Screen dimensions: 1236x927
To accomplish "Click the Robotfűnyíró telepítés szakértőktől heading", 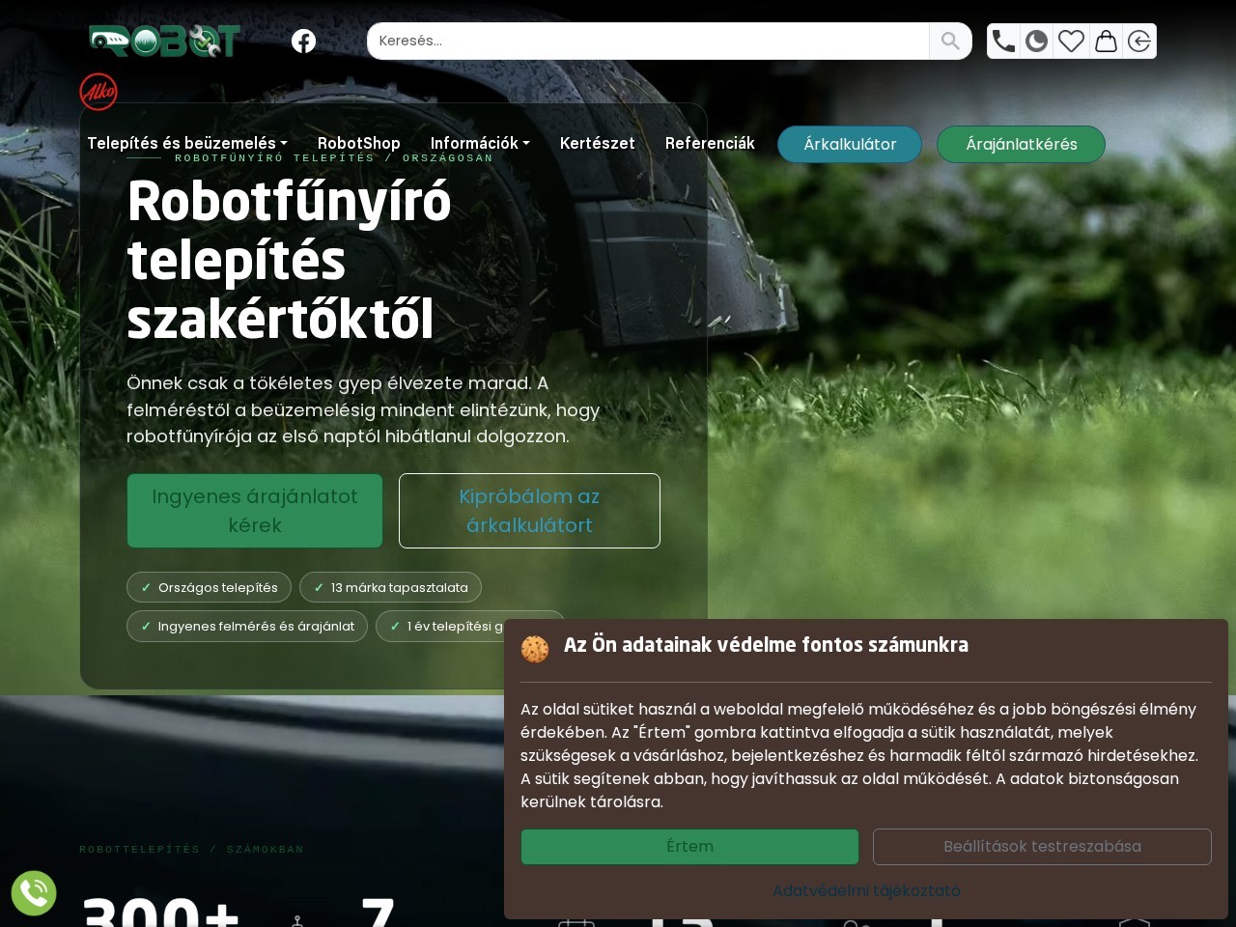I will (x=290, y=260).
